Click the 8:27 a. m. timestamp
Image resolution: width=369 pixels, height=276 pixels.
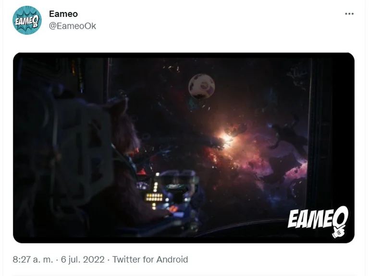click(x=33, y=260)
